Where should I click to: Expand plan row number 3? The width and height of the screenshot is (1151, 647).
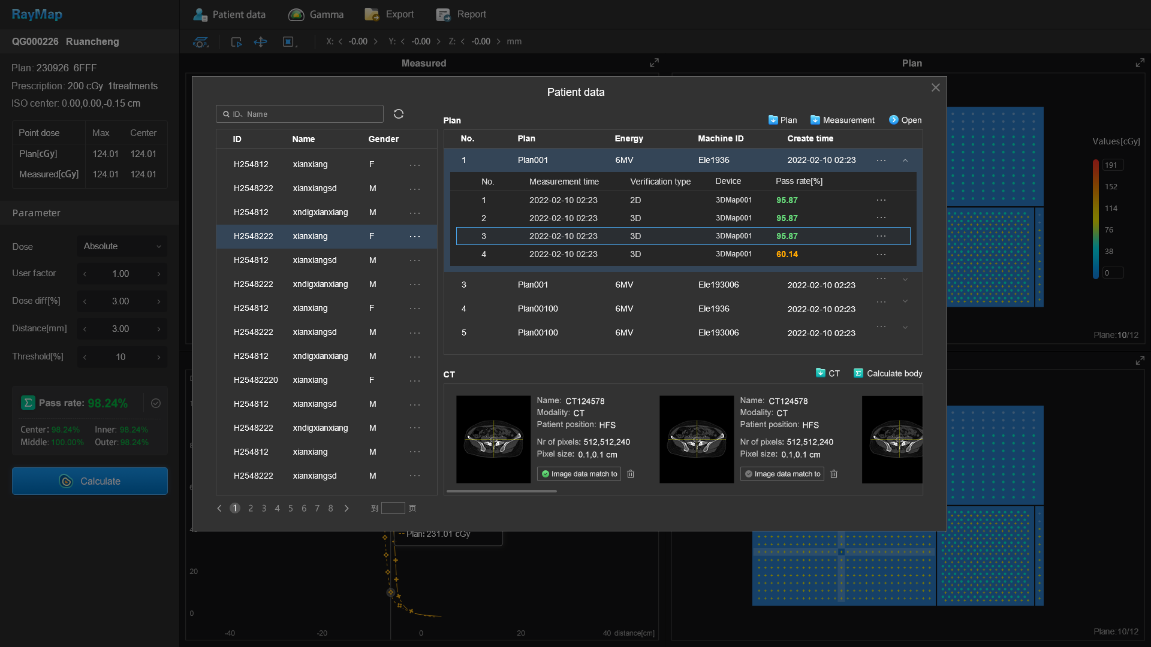point(905,280)
